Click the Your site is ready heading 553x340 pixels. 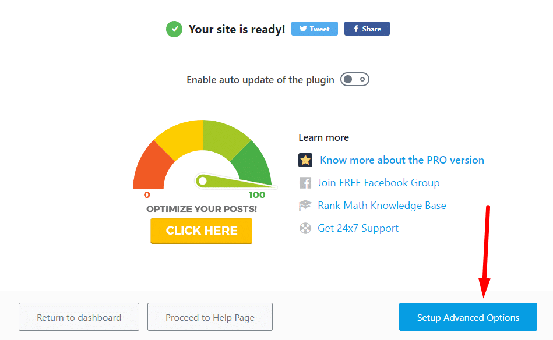pos(237,29)
